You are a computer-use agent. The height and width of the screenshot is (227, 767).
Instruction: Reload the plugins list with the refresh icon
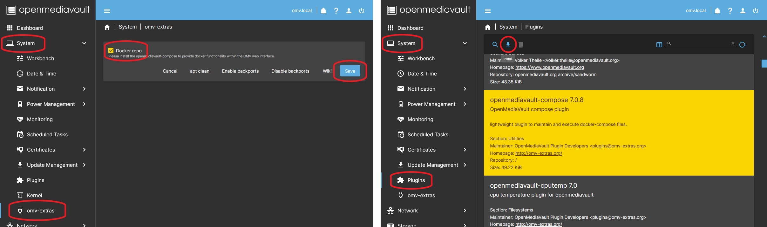[743, 45]
